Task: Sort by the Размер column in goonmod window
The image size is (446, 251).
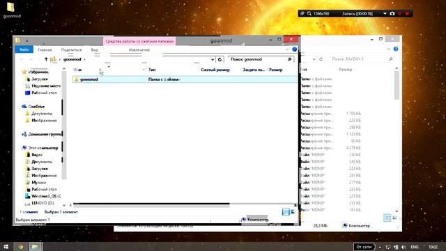Action: pyautogui.click(x=276, y=70)
